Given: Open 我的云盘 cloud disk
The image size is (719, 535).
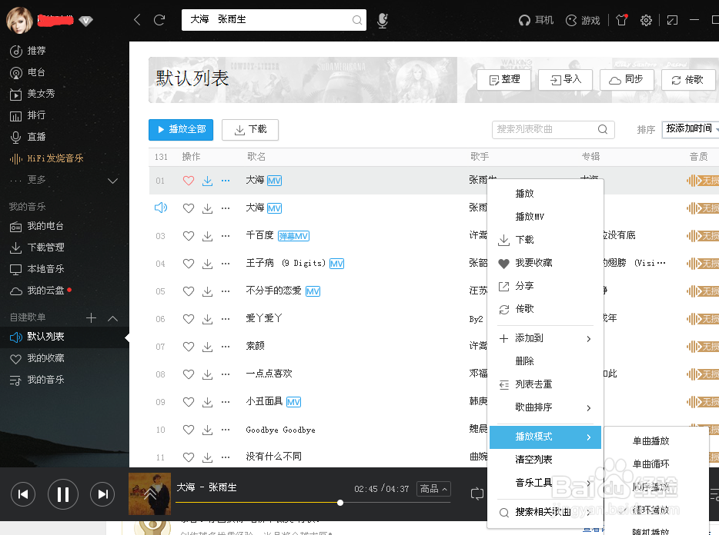Looking at the screenshot, I should (40, 291).
